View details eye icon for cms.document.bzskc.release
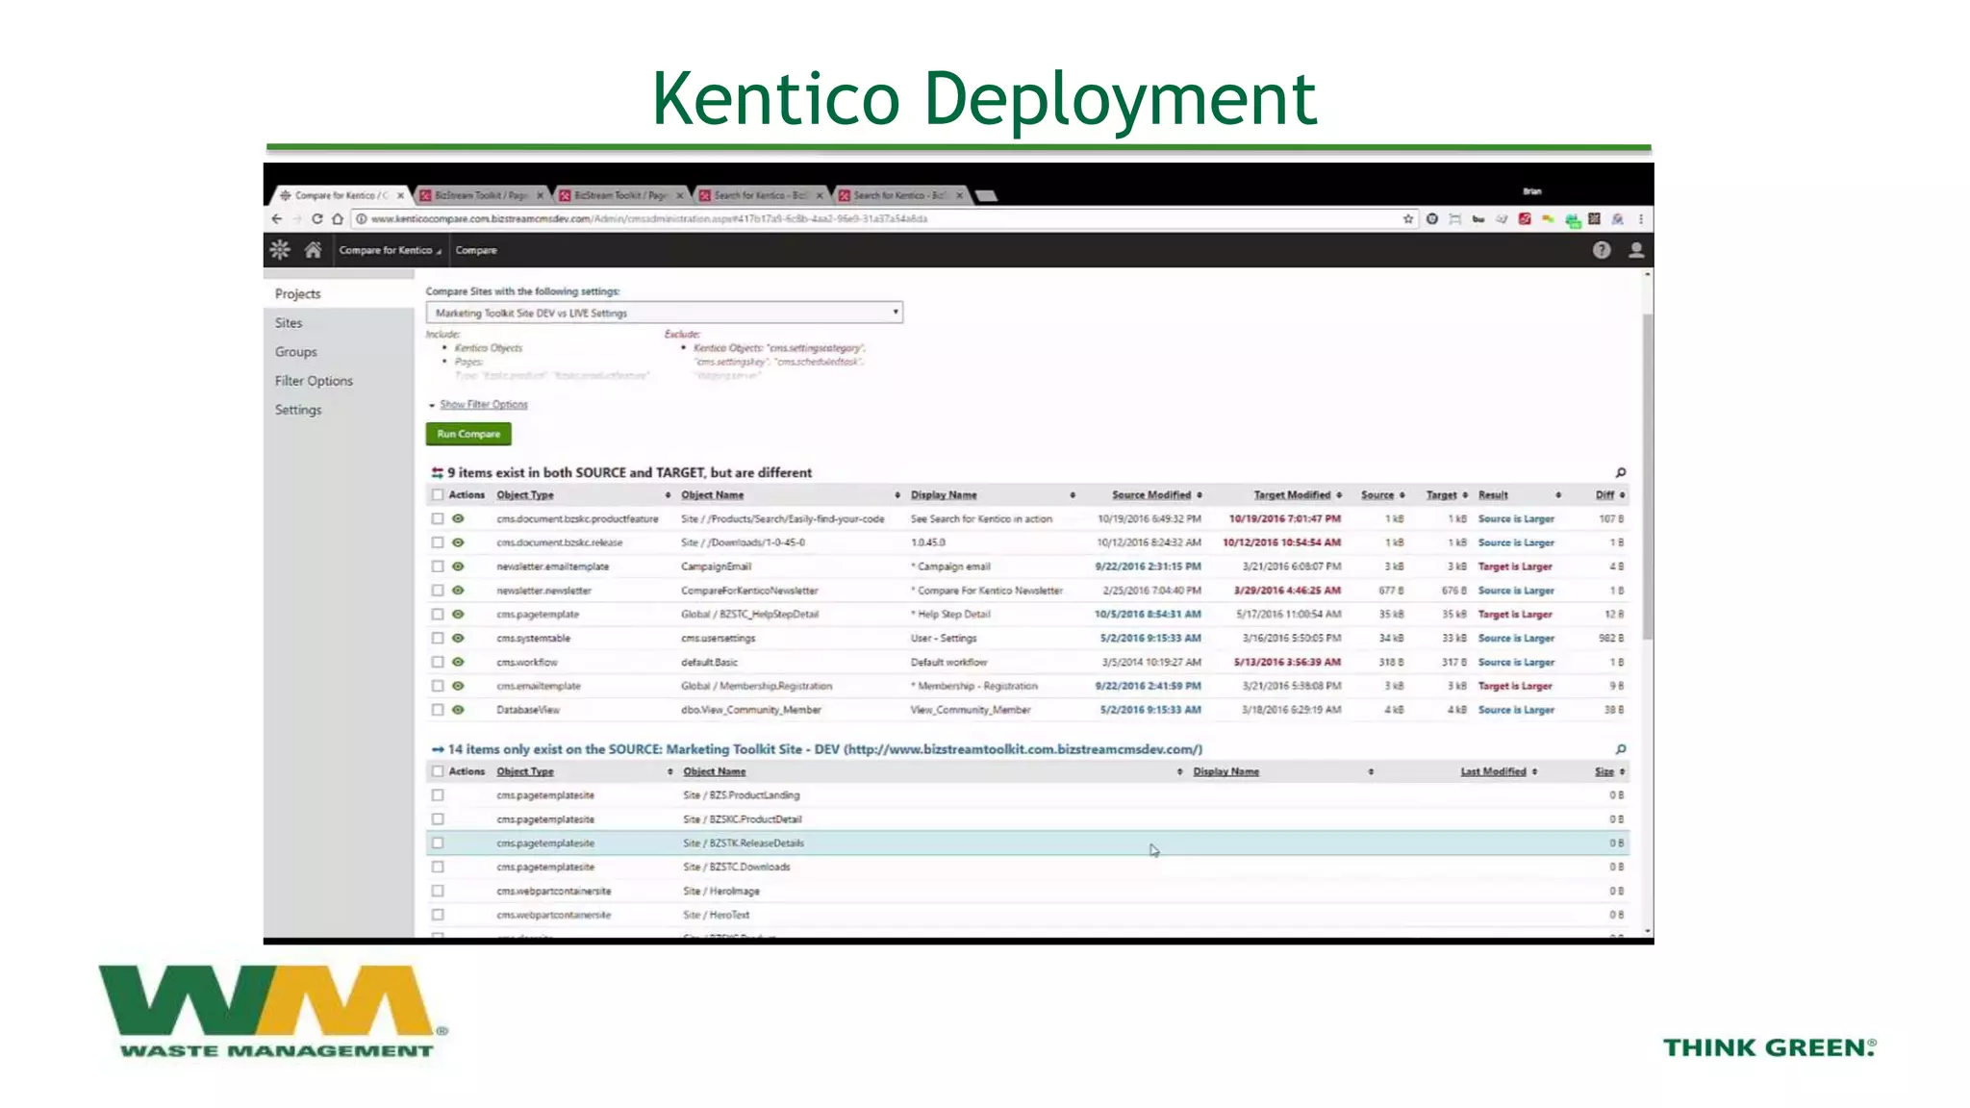 coord(458,542)
